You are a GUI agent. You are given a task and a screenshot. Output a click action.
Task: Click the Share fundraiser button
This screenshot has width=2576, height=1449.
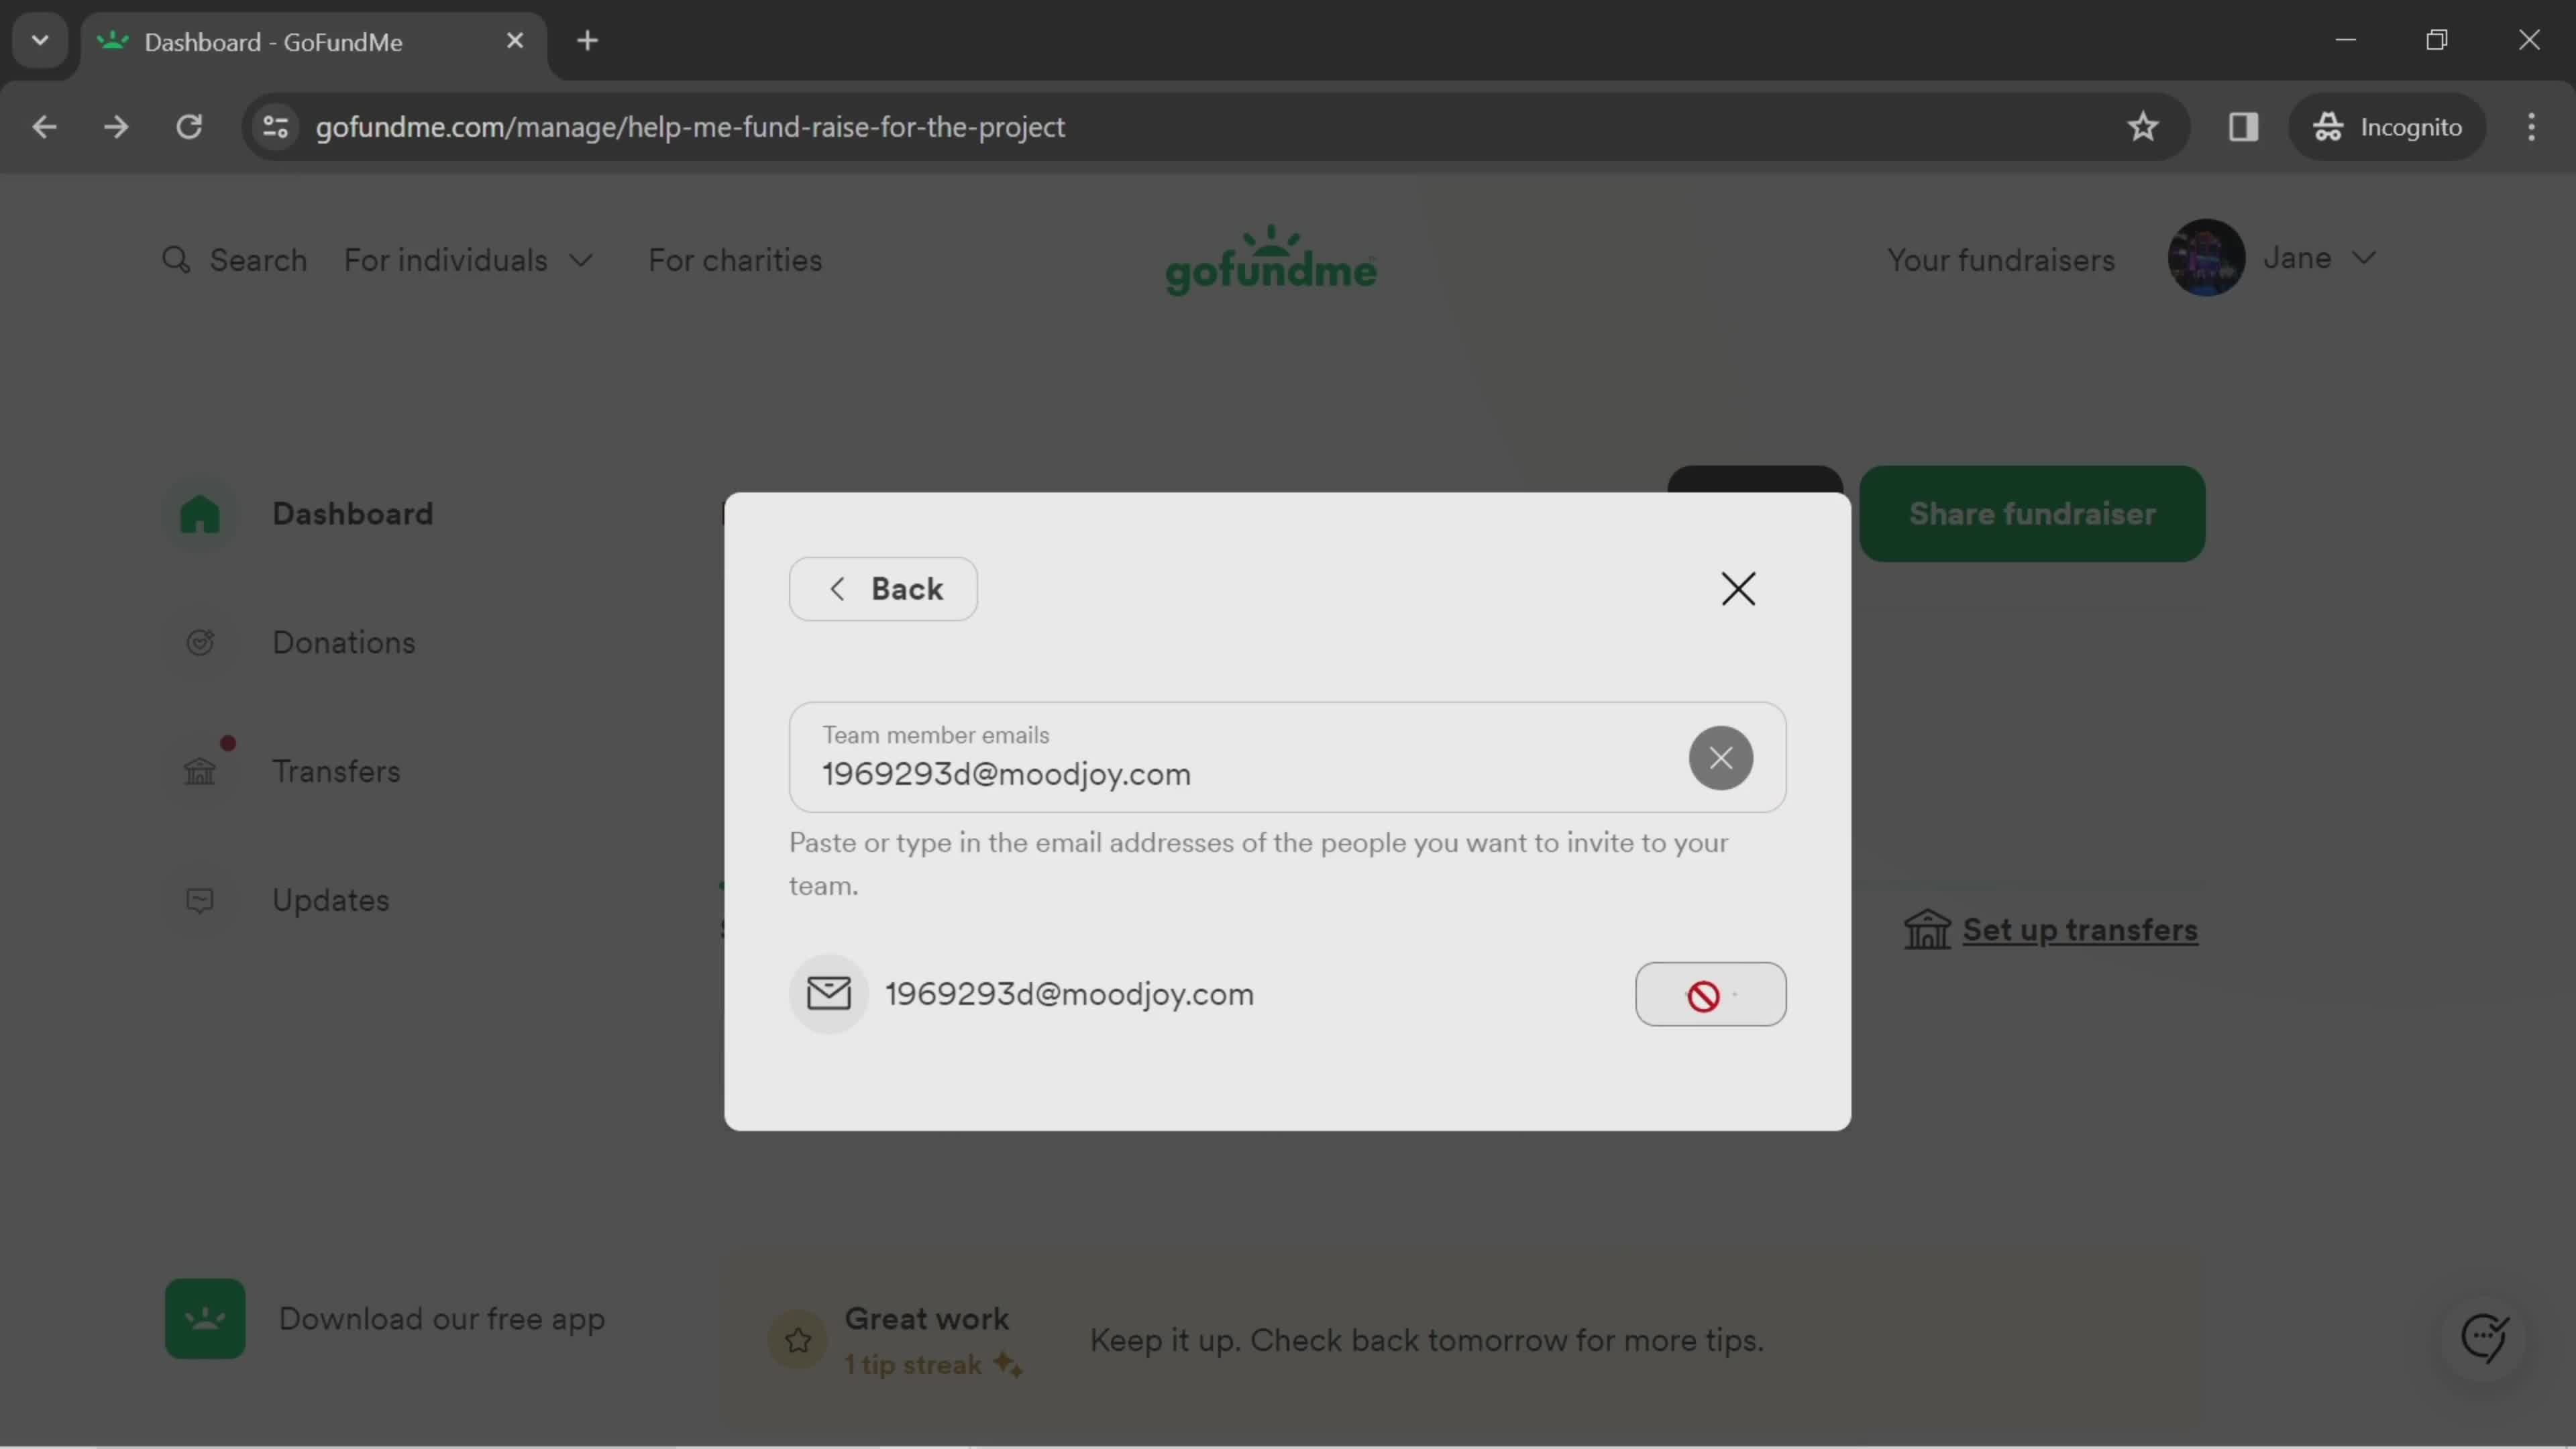[2033, 513]
